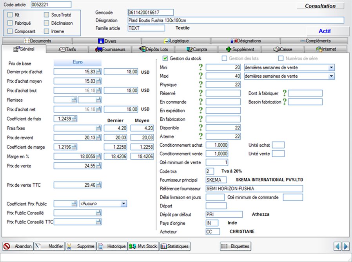Open Statistiques button
The width and height of the screenshot is (352, 262).
click(175, 246)
